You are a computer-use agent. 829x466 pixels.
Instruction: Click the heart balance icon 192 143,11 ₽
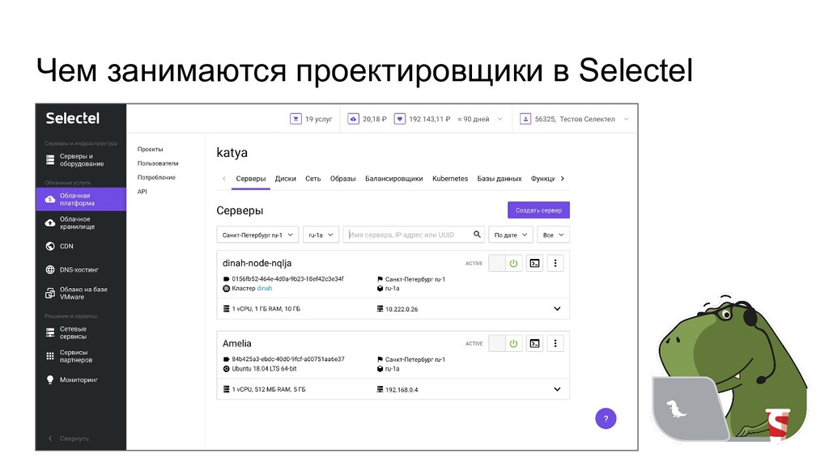tap(400, 119)
